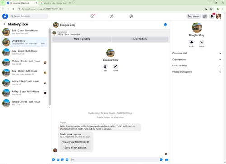Screen dimensions: 226x164
Task: Click the conversation list scrollbar
Action: point(50,67)
